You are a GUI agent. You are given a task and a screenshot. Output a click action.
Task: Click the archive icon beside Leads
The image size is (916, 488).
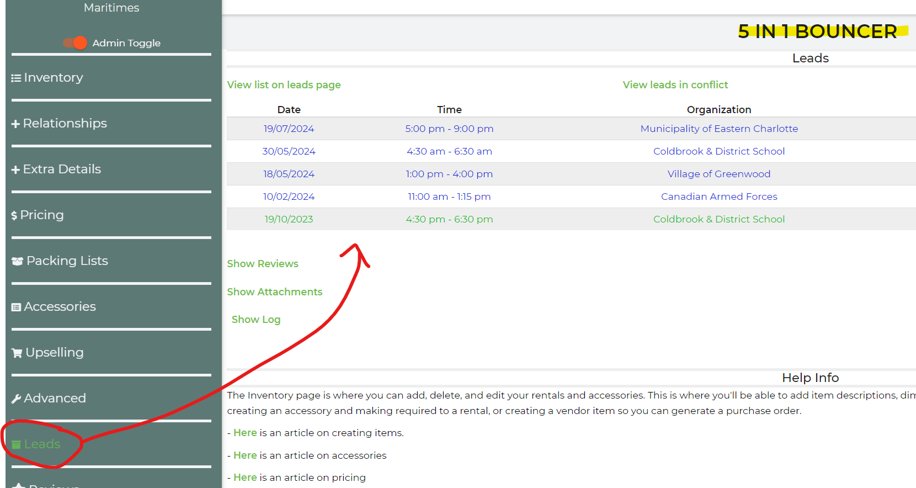(x=17, y=444)
